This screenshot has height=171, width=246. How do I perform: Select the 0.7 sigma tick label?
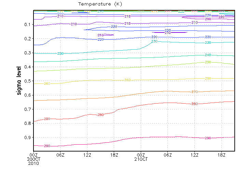pyautogui.click(x=28, y=109)
